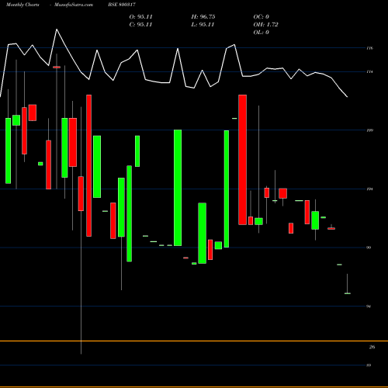The width and height of the screenshot is (388, 388).
Task: Click the 'Monthly Charts' title text
Action: point(23,5)
